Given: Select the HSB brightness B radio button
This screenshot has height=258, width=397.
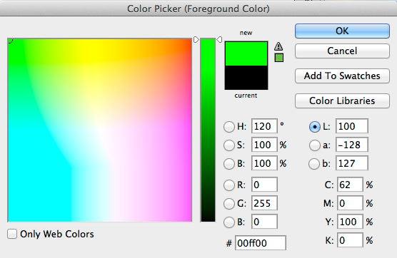Looking at the screenshot, I should 229,164.
